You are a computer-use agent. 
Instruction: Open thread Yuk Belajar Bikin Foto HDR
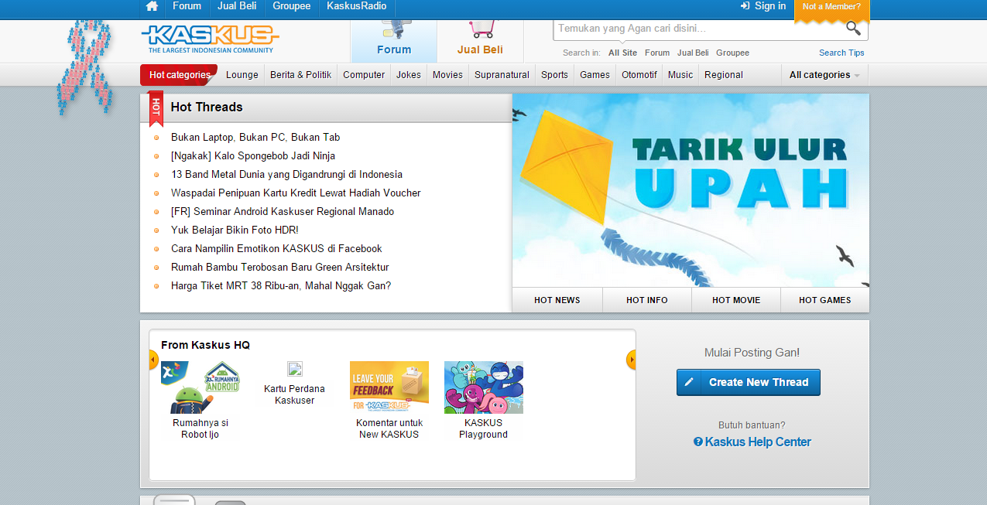235,230
